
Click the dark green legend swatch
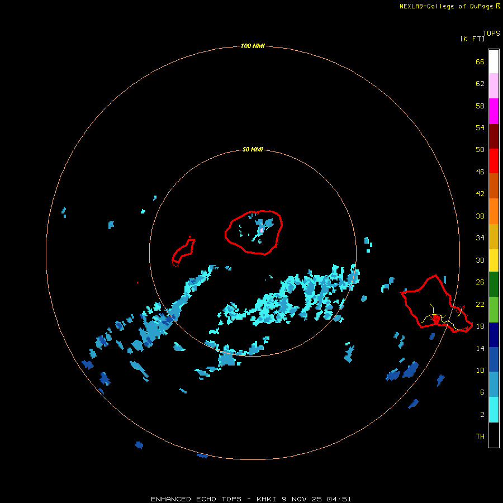pyautogui.click(x=493, y=284)
